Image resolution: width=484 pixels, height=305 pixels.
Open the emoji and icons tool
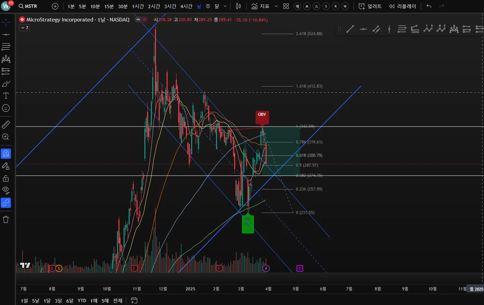6,108
